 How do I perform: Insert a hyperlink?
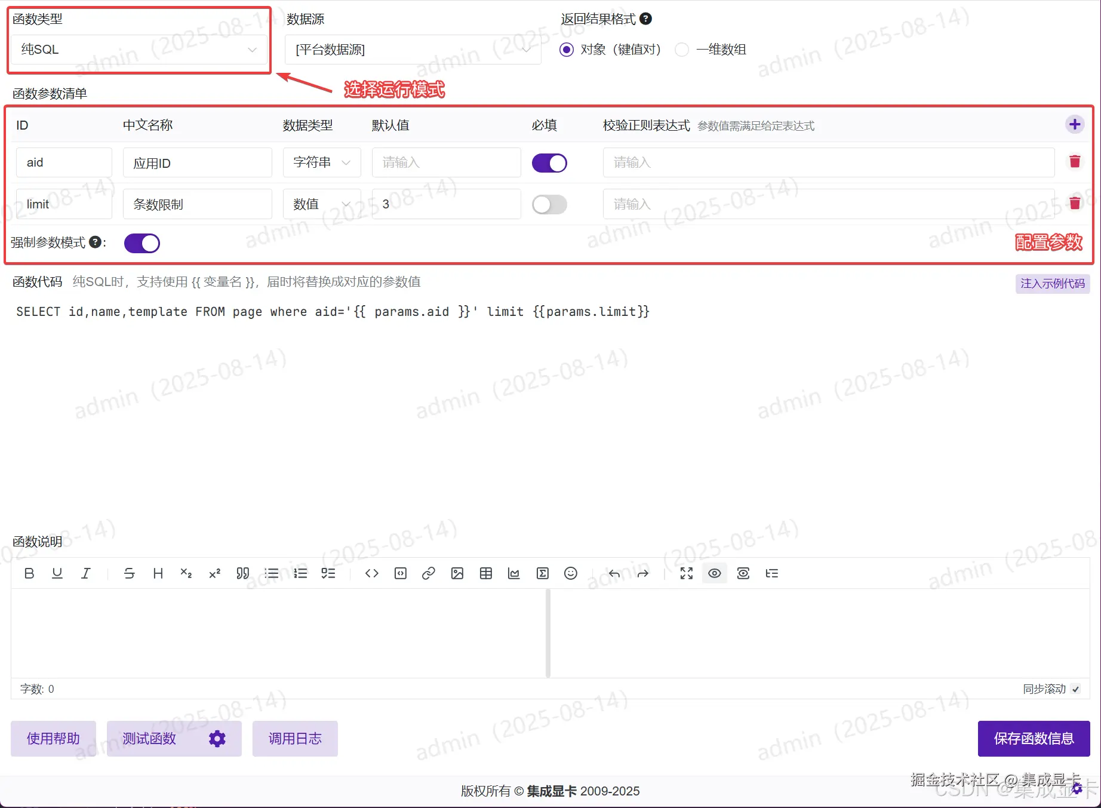click(429, 573)
